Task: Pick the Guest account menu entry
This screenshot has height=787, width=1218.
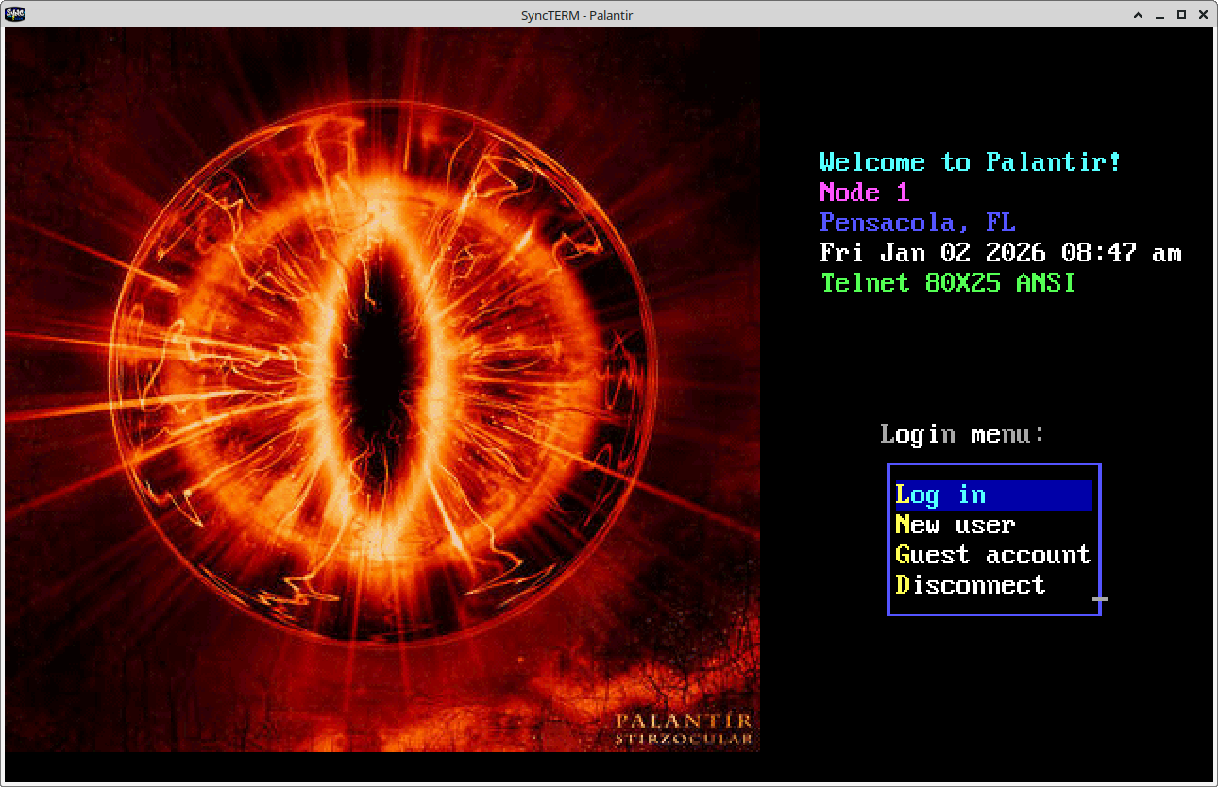Action: click(x=992, y=555)
